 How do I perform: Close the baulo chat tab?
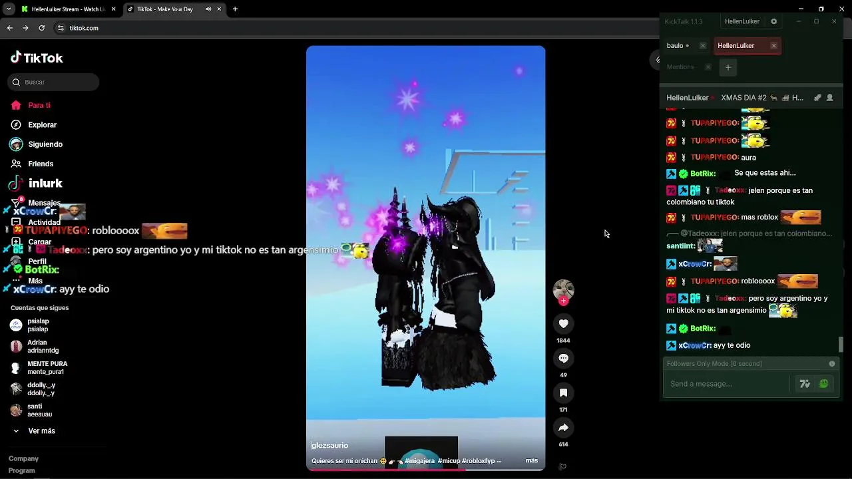702,45
